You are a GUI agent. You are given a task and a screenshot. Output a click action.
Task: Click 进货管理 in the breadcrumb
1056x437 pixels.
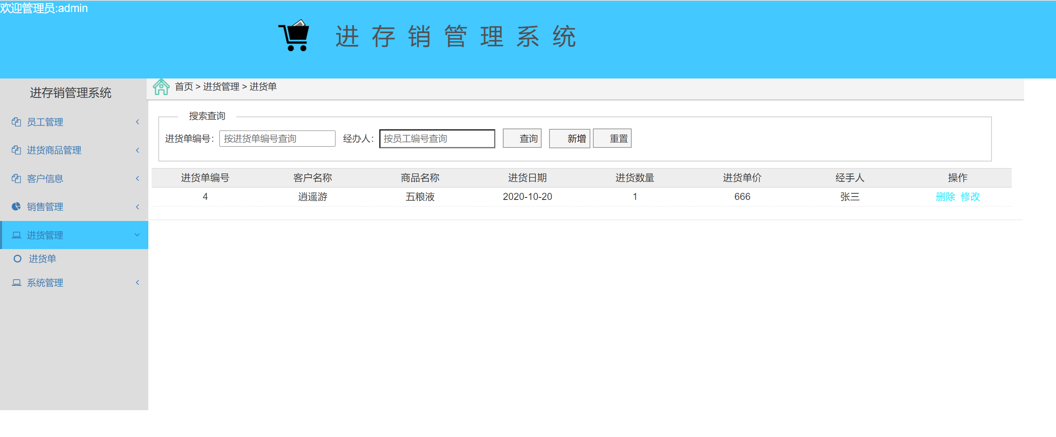221,86
